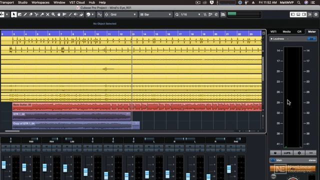Select the Color paint bucket tool
Image resolution: width=320 pixels, height=180 pixels.
pos(81,14)
